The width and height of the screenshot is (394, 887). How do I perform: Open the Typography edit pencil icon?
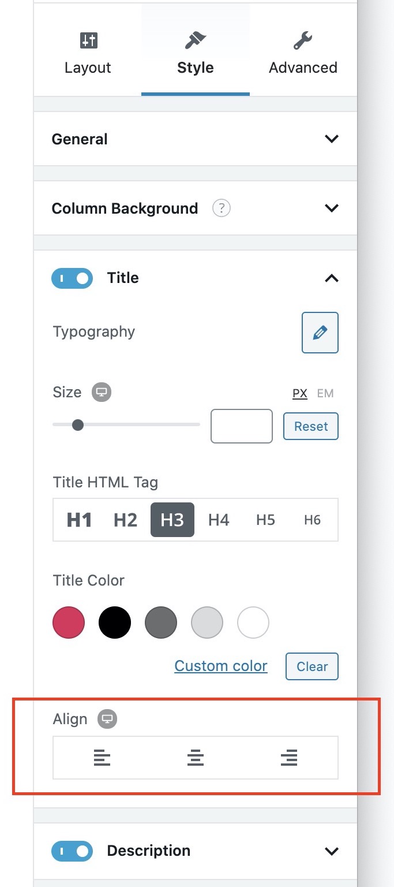tap(320, 332)
